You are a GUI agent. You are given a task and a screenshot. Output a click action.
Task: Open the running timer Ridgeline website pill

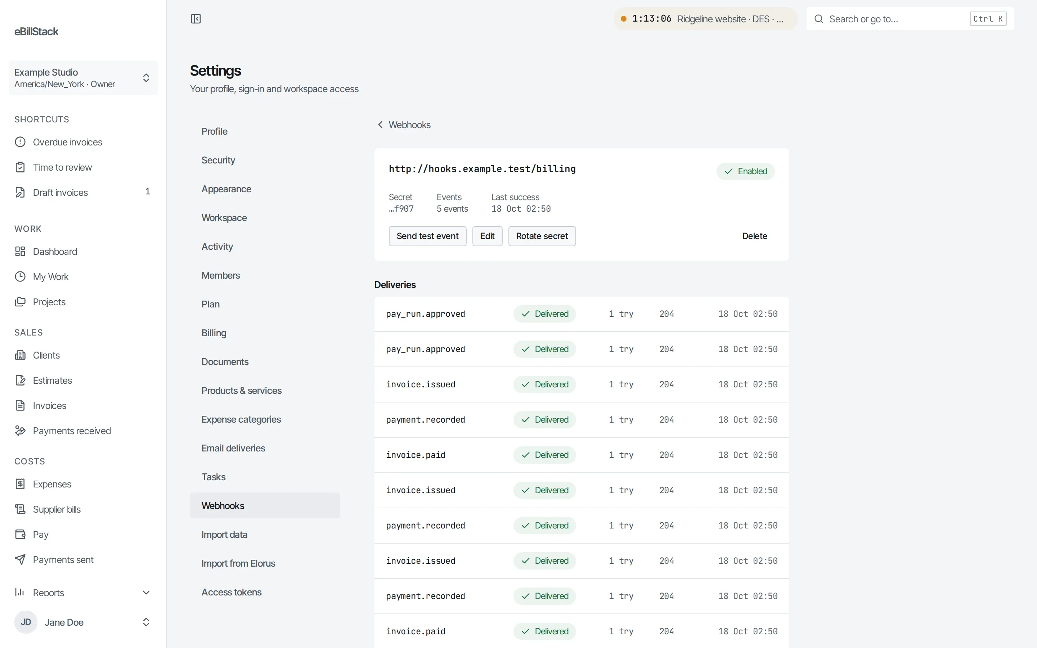click(x=705, y=19)
